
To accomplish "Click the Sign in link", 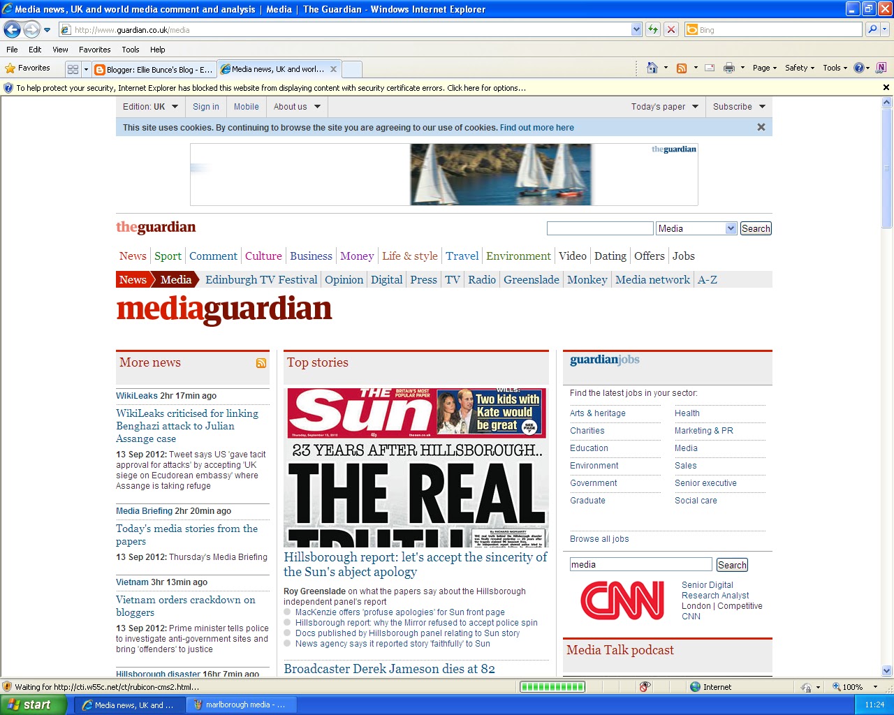I will [206, 107].
